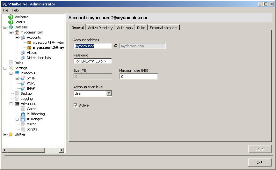276x170 pixels.
Task: Click the Exit button
Action: click(260, 162)
